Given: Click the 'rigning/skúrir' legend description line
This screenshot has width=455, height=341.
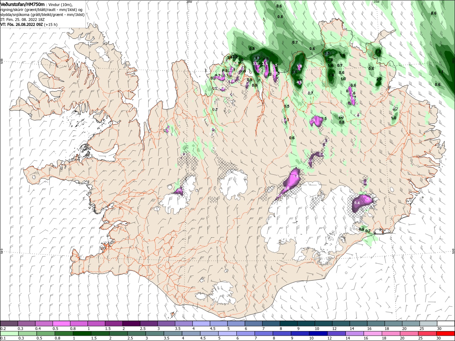Looking at the screenshot, I should 42,10.
